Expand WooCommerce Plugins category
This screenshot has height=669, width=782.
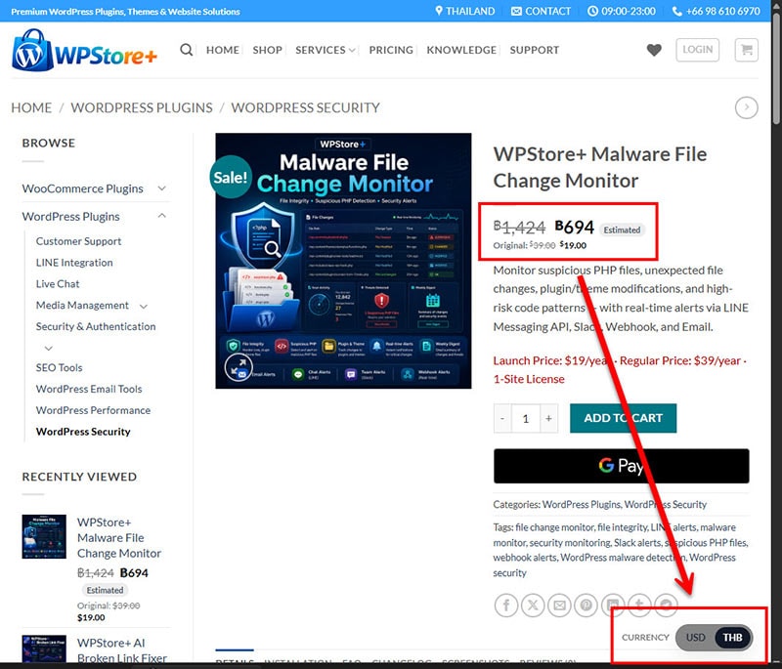pos(161,188)
